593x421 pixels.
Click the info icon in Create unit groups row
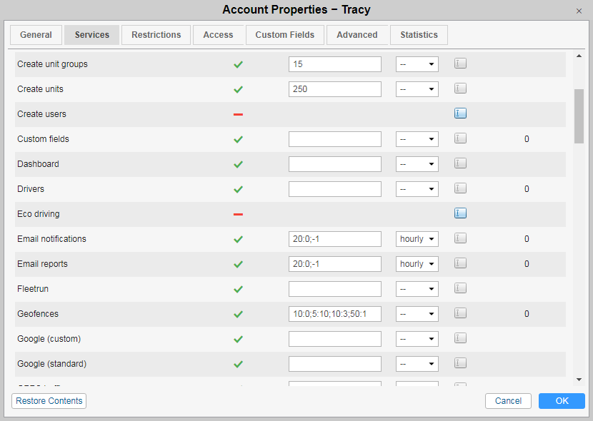point(460,64)
